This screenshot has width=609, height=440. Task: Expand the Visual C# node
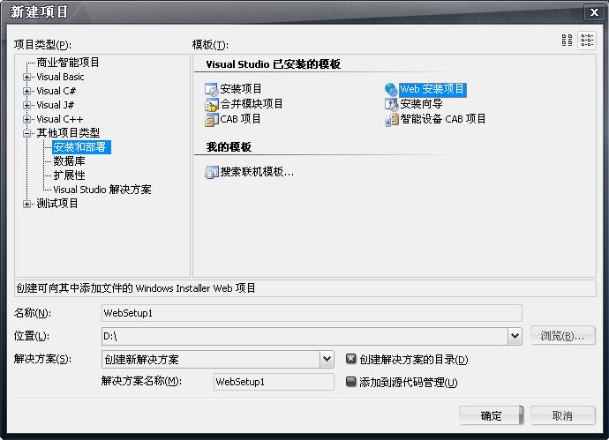[26, 91]
